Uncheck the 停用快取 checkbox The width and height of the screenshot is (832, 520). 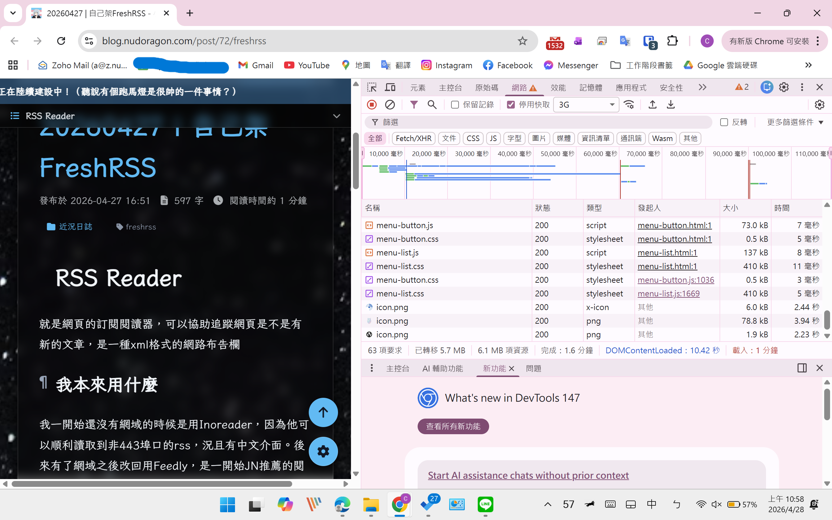tap(511, 105)
